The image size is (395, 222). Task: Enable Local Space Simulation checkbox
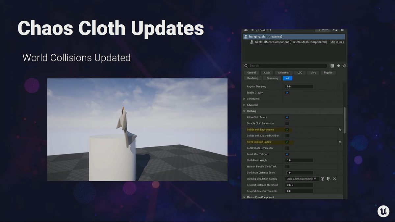coord(287,148)
